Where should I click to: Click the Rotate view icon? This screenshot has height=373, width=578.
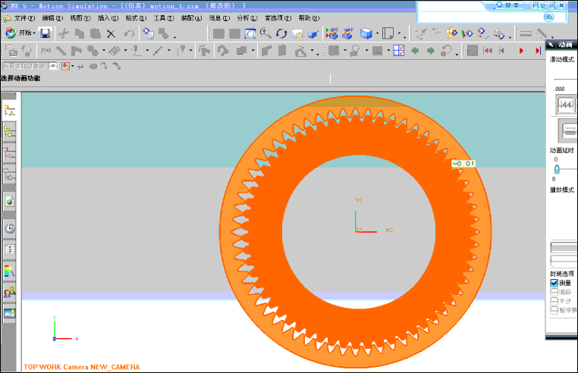pos(281,33)
